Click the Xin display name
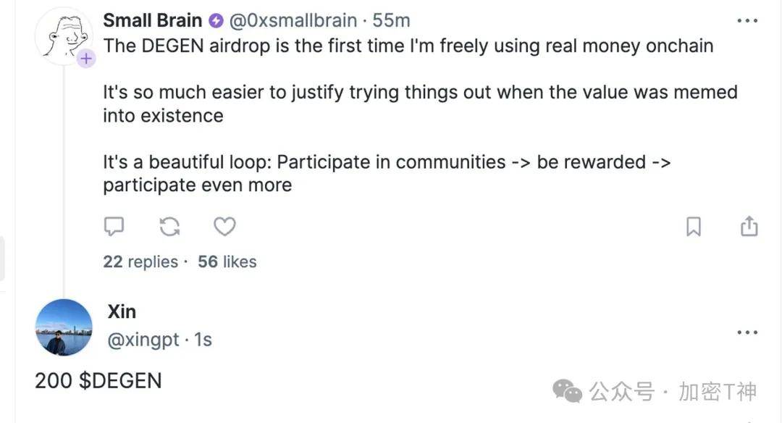Screen dimensions: 782x423 click(x=122, y=311)
